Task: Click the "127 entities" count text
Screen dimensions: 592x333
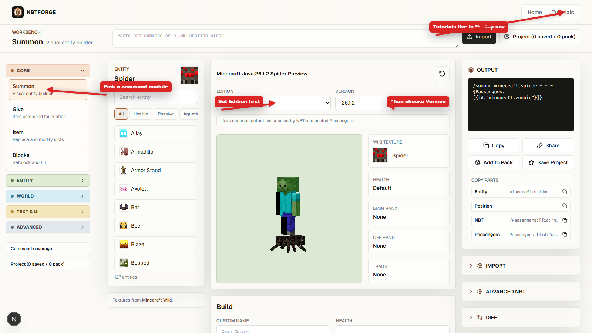Action: coord(126,277)
